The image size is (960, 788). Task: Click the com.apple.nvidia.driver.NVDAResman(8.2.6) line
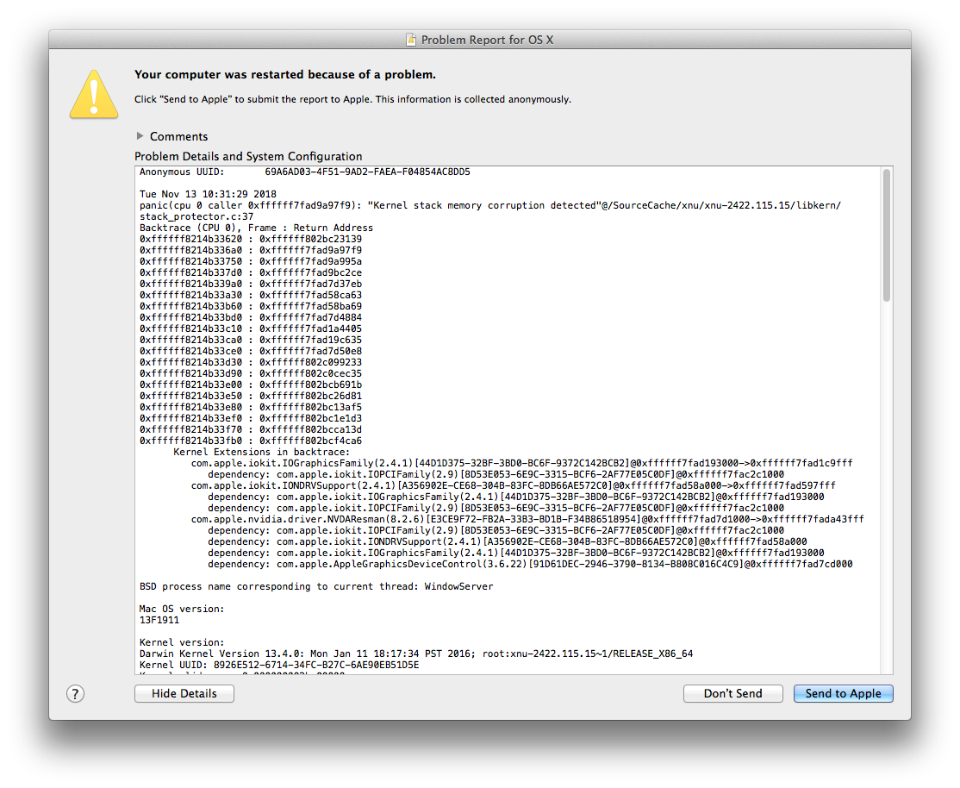527,519
